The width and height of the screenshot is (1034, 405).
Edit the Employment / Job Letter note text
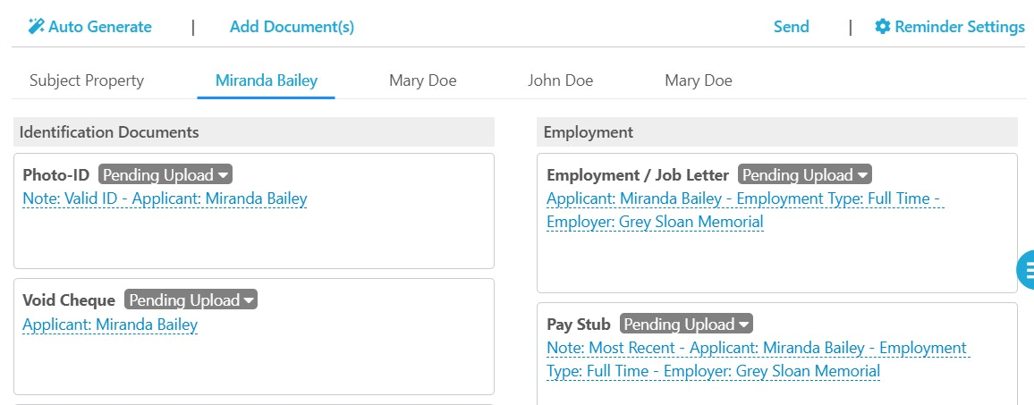[746, 210]
